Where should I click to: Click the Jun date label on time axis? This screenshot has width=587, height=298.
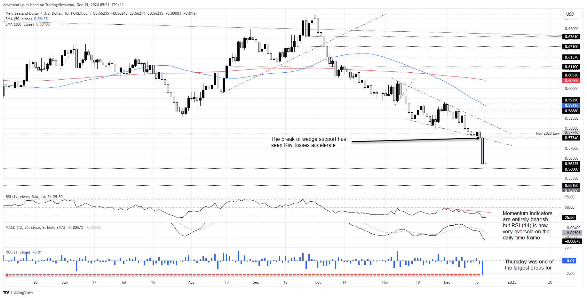(x=65, y=282)
